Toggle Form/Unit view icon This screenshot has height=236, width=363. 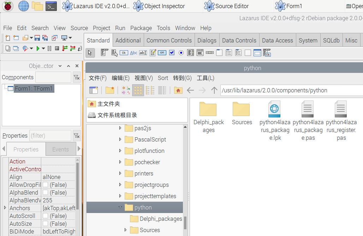pyautogui.click(x=55, y=38)
